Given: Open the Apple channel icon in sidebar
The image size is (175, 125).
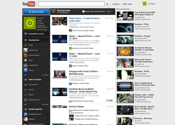Looking at the screenshot, I should point(26,60).
